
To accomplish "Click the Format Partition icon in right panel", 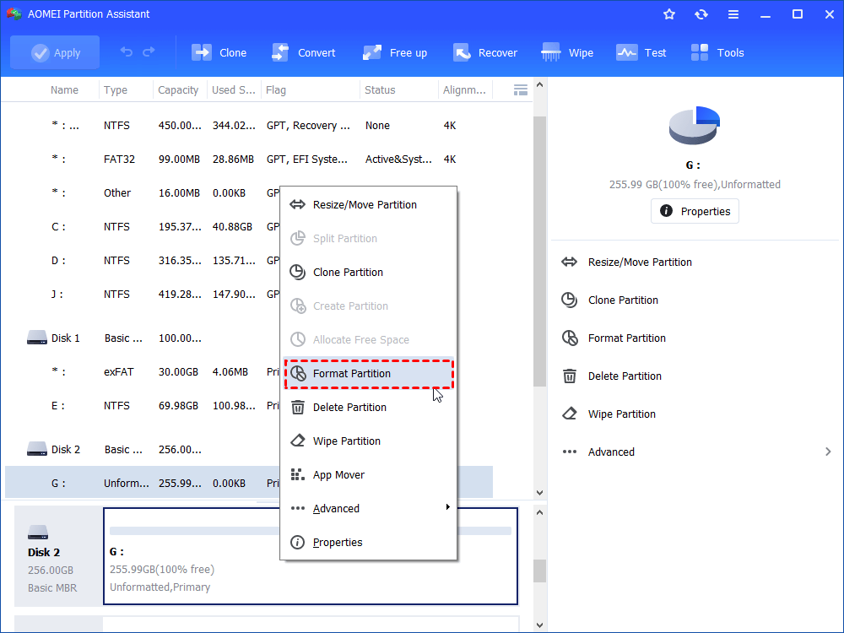I will pos(570,338).
